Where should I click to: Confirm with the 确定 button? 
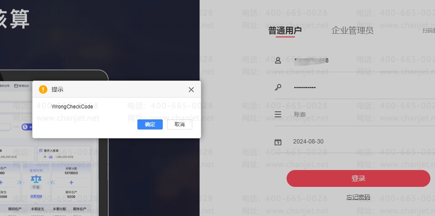point(150,124)
